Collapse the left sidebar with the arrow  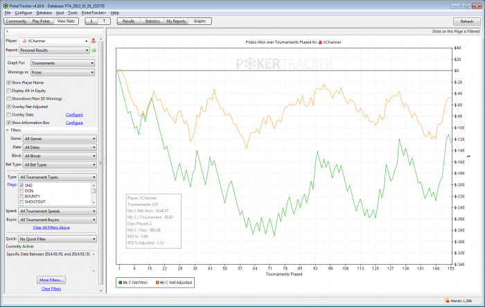click(7, 31)
